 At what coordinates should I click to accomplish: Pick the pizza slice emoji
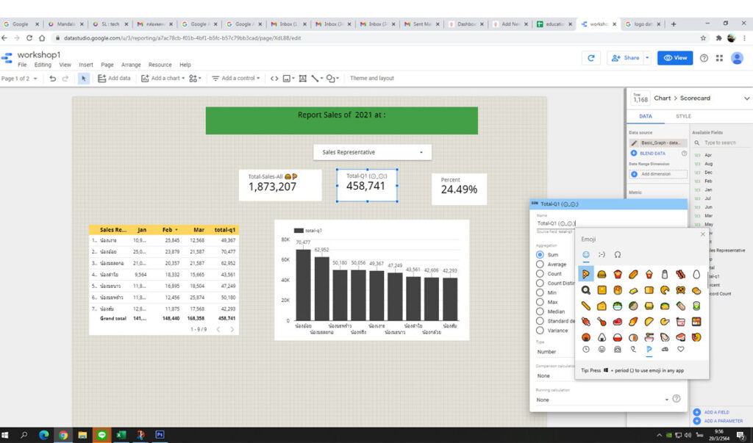pos(586,275)
